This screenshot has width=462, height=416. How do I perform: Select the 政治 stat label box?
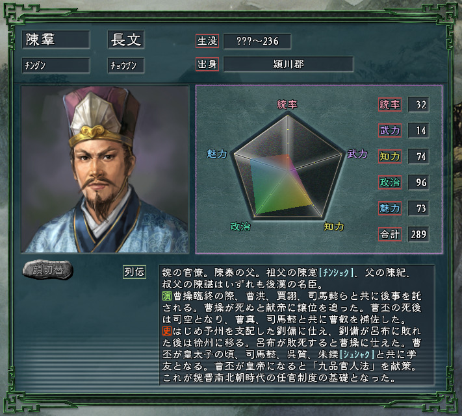tap(389, 182)
